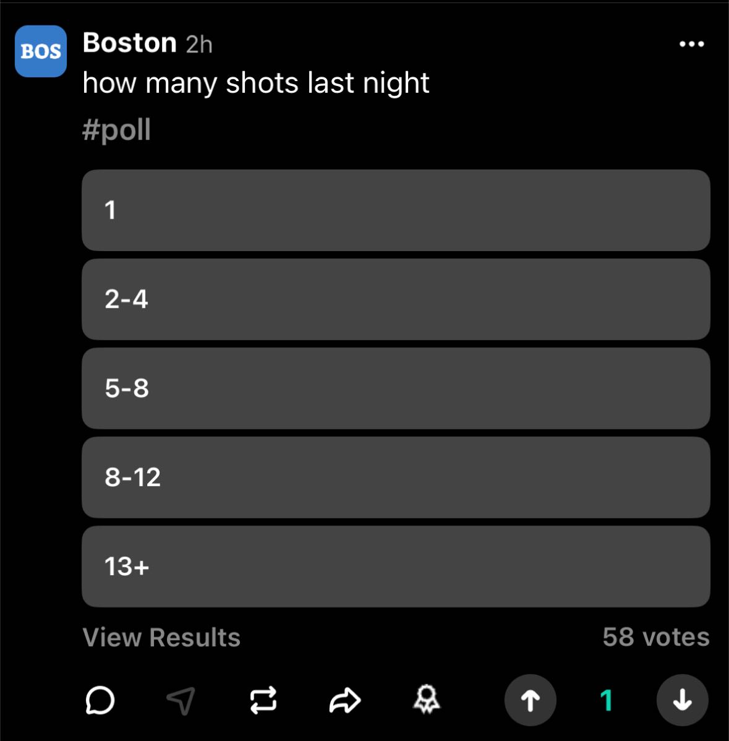Share the post with the arrow icon
Viewport: 729px width, 741px height.
pyautogui.click(x=344, y=701)
